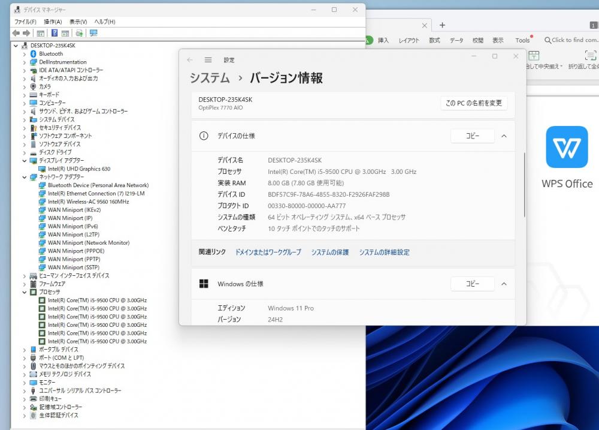The image size is (599, 430).
Task: Select Intel(R) Wireless-AC 9560 160MHz adapter
Action: coord(88,202)
